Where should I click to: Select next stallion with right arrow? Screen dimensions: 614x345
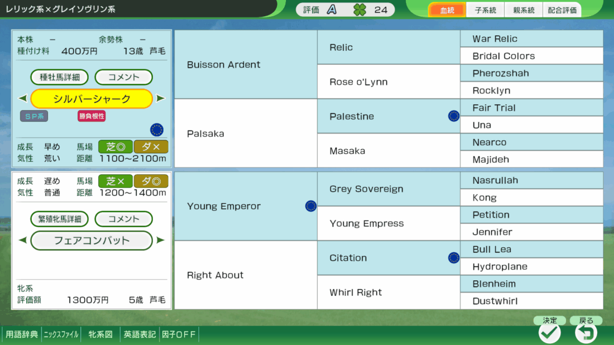pos(161,98)
